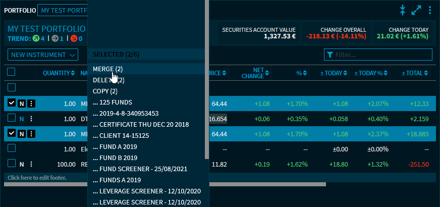Click the N news icon in first selected row
Image resolution: width=440 pixels, height=207 pixels.
point(22,103)
